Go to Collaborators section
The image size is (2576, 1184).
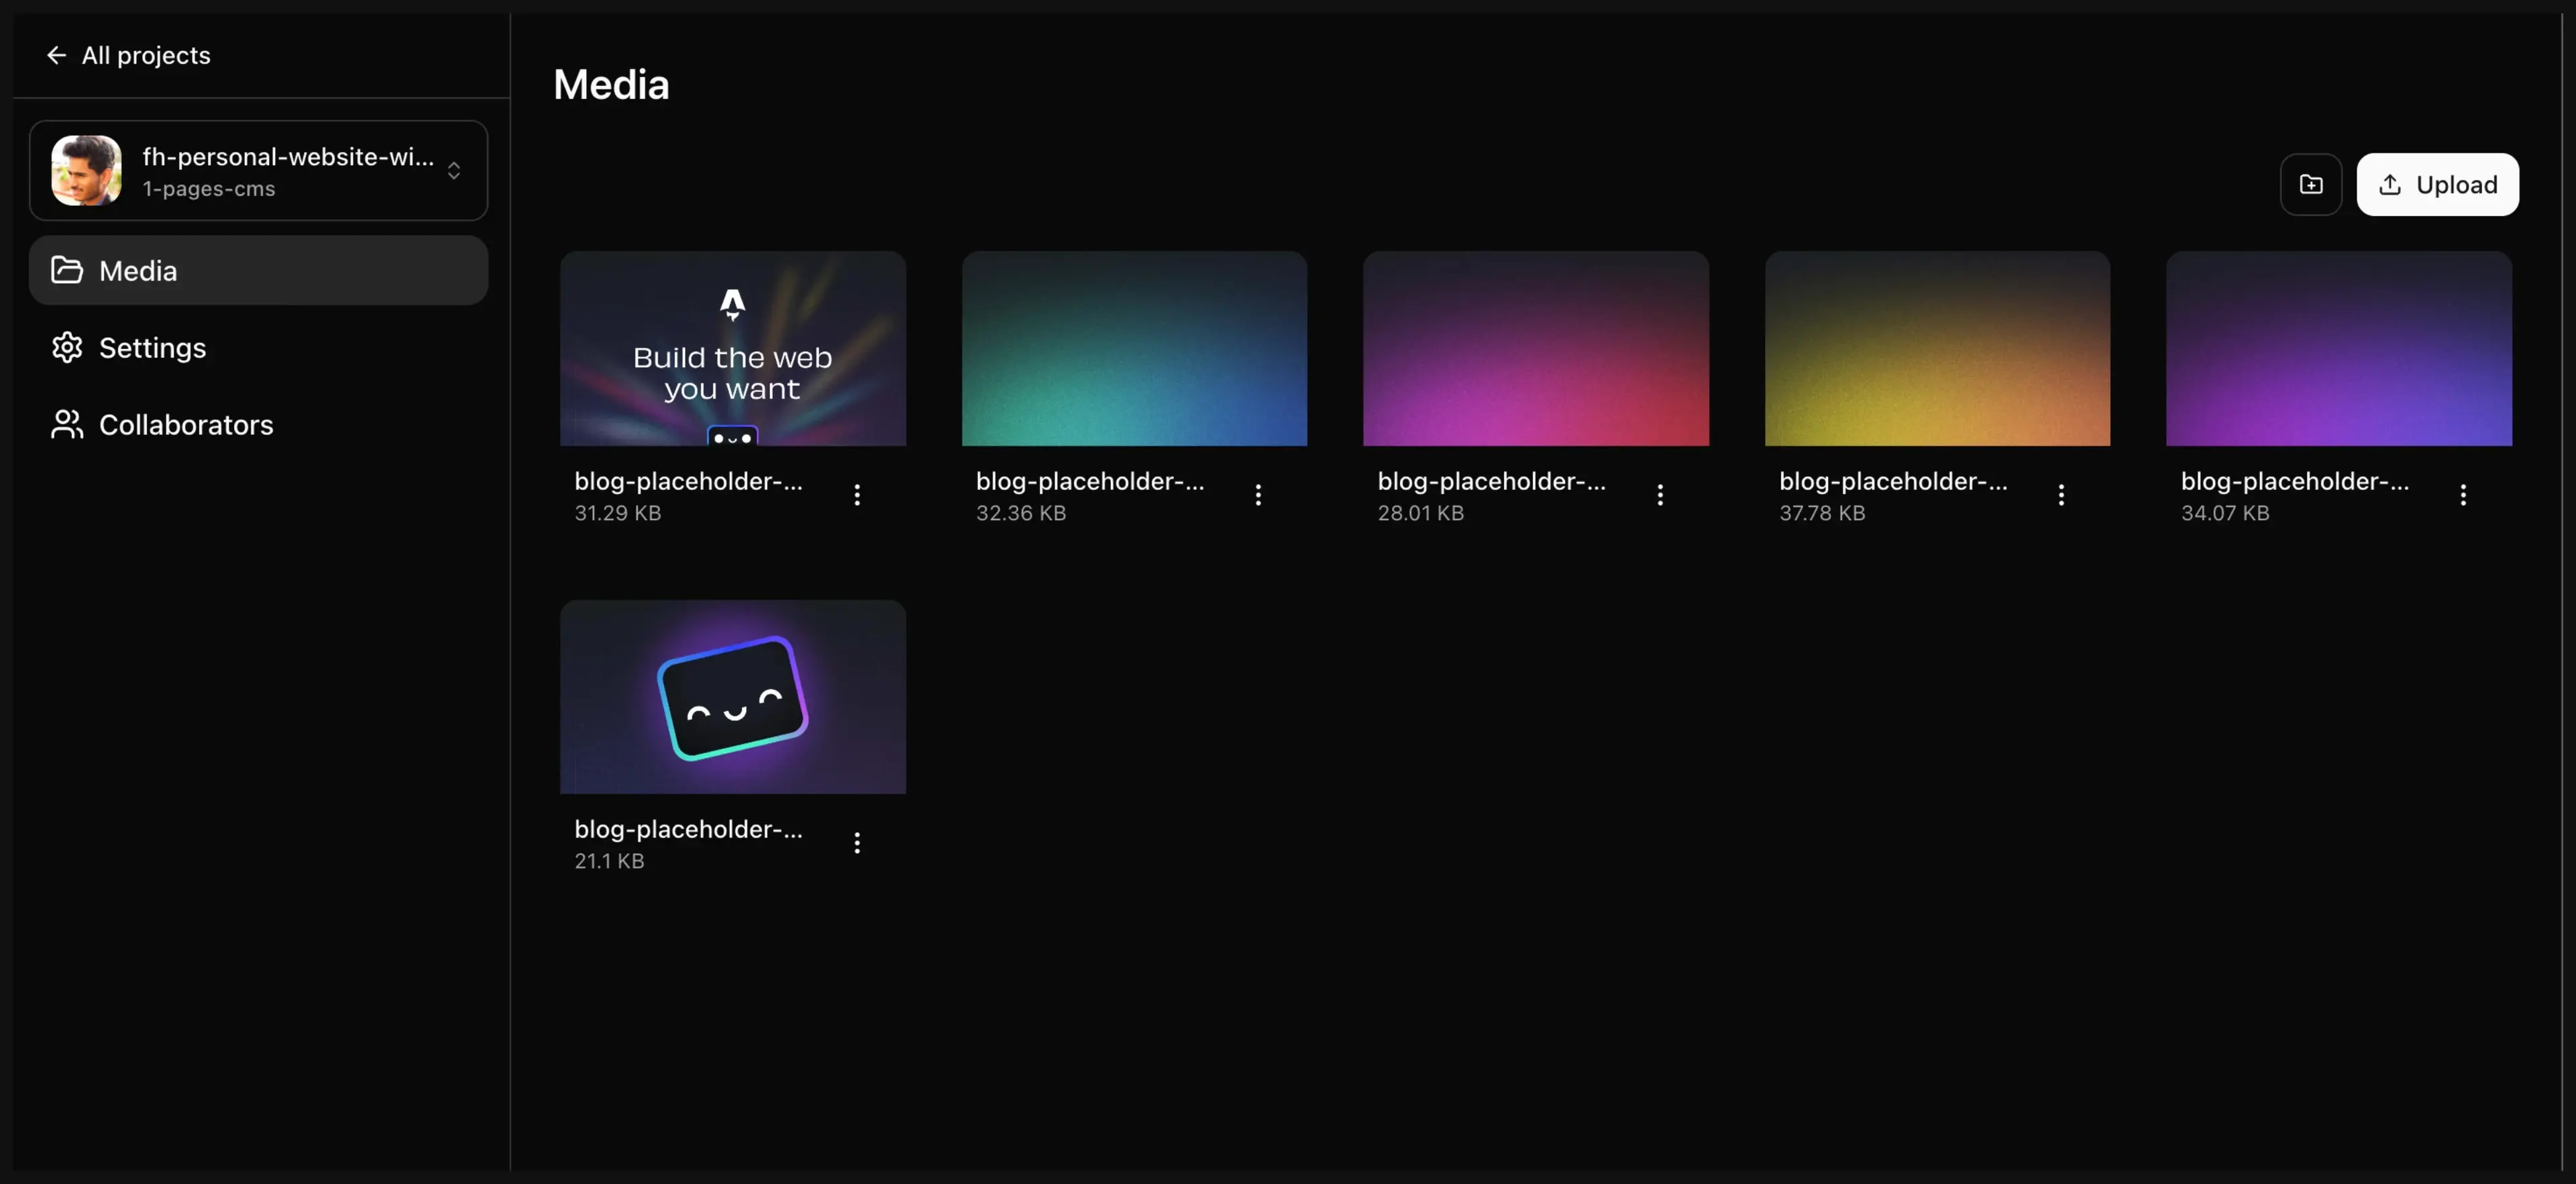tap(185, 424)
